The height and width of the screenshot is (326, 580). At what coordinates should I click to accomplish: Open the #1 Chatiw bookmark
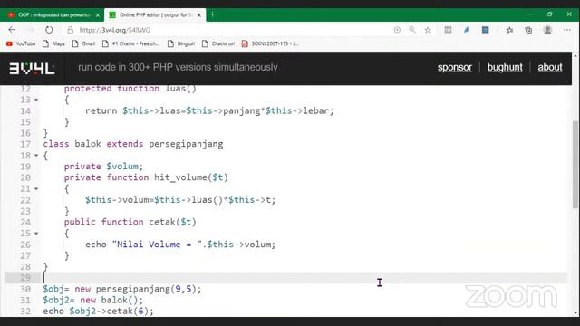click(130, 43)
